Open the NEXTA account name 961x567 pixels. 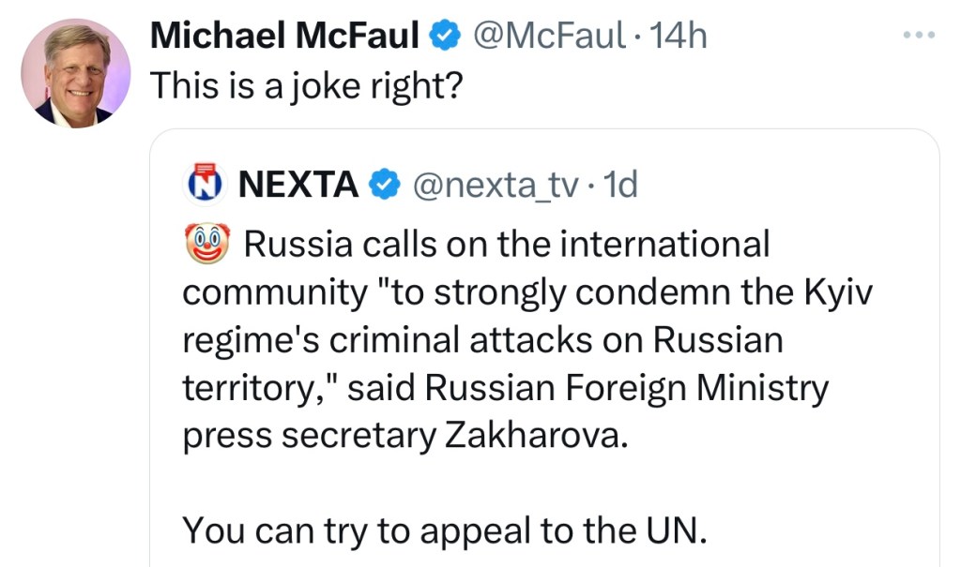tap(298, 185)
